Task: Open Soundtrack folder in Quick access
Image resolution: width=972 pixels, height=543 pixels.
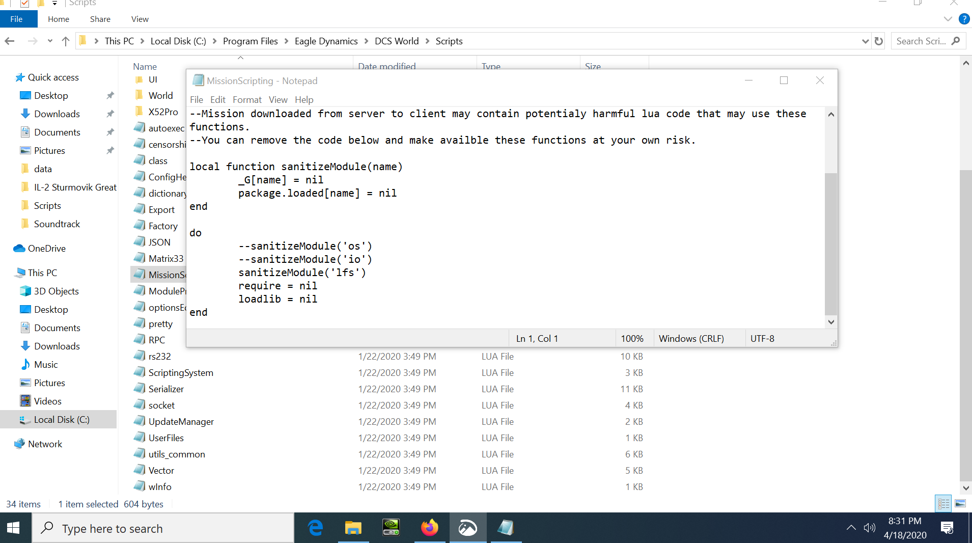Action: click(x=57, y=224)
